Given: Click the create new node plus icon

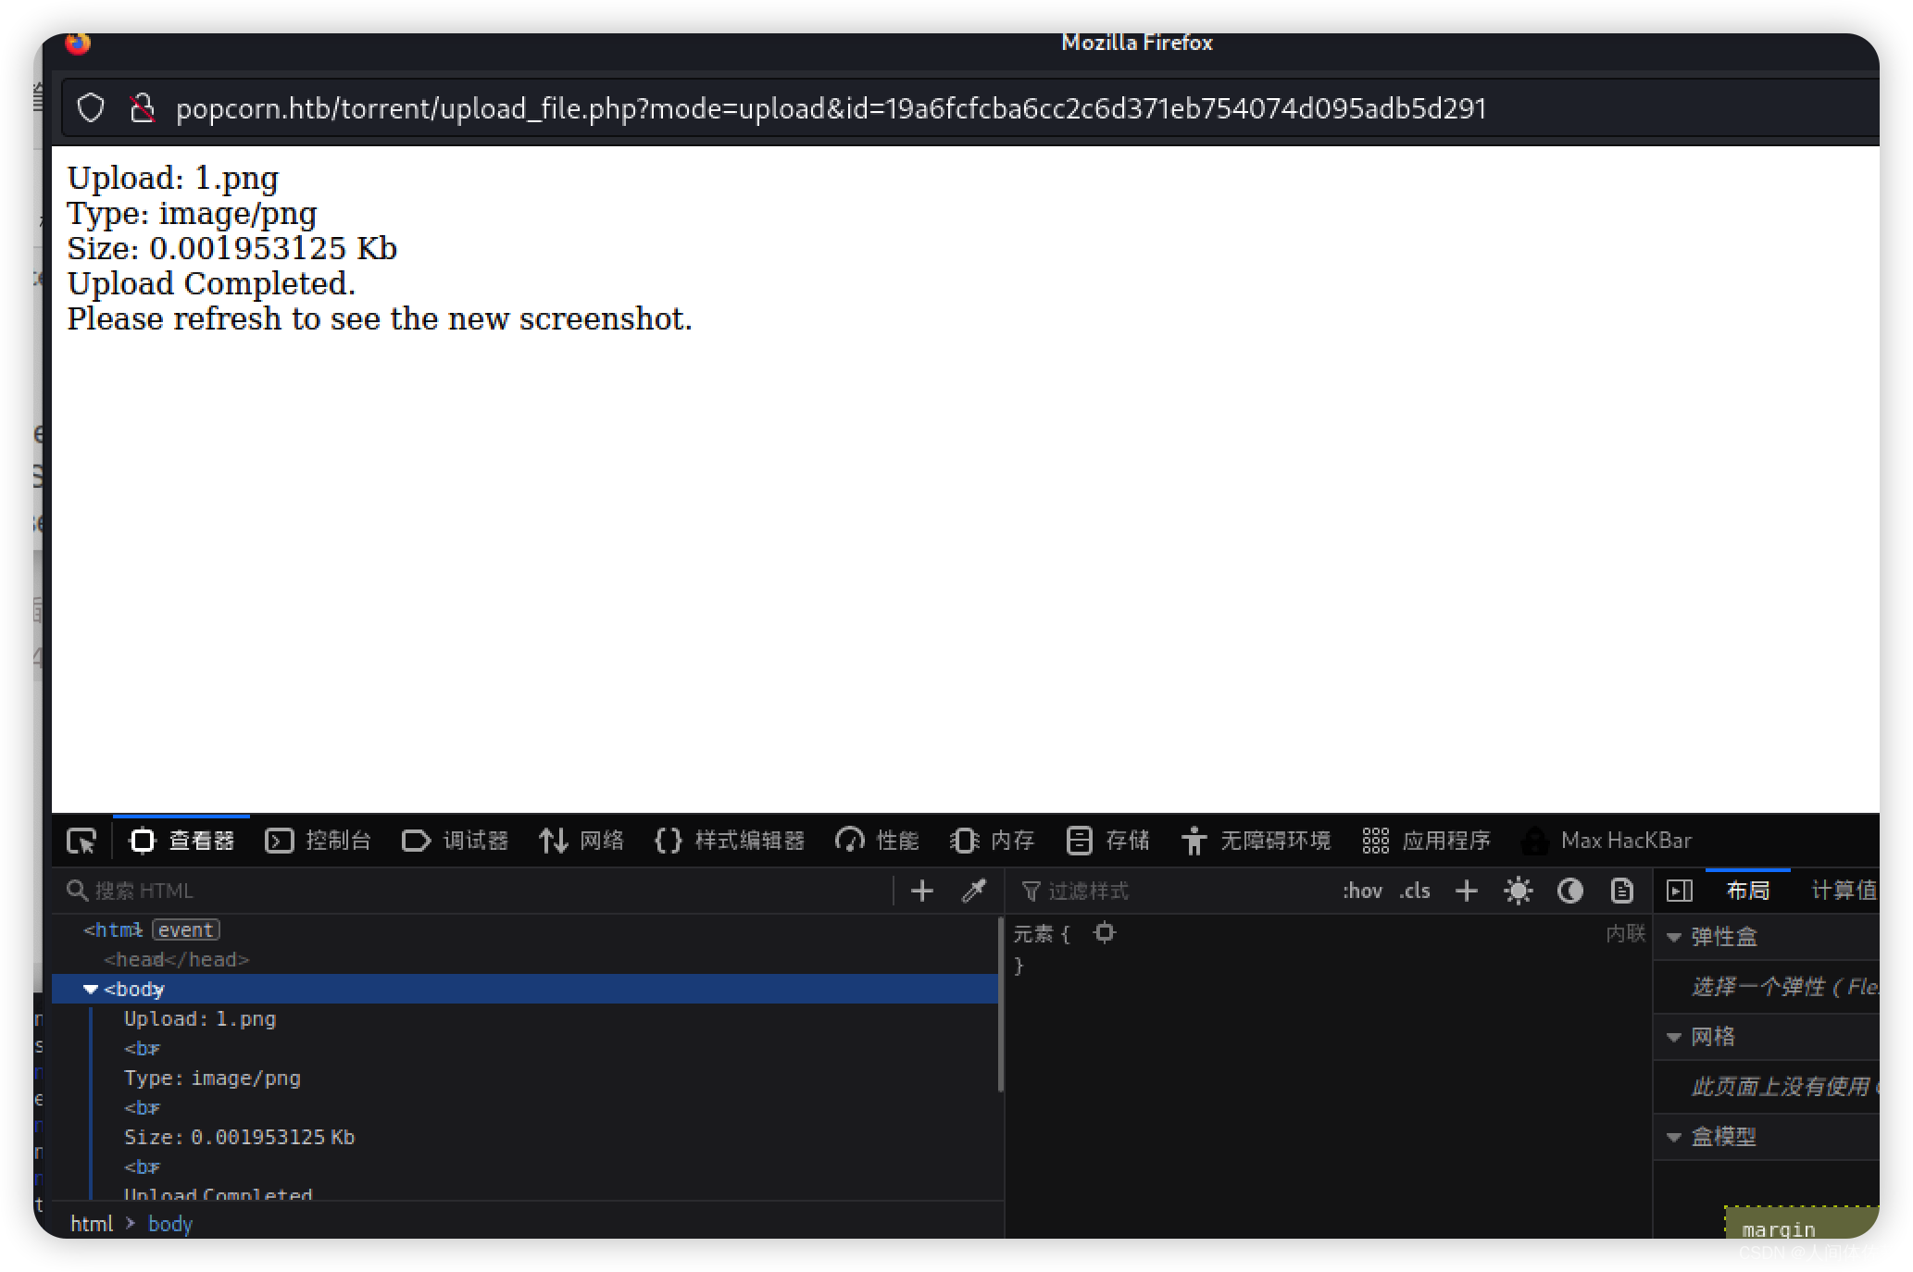Looking at the screenshot, I should pos(922,891).
